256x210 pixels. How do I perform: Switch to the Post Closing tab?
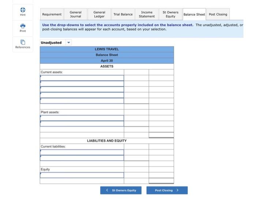coord(218,14)
